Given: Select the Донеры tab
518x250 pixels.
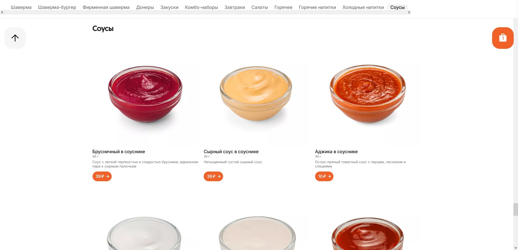Looking at the screenshot, I should point(145,7).
